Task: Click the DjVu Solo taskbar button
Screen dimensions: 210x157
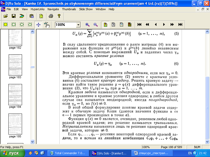Action: point(110,153)
